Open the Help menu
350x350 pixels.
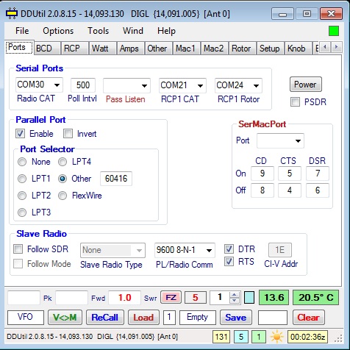click(x=166, y=31)
